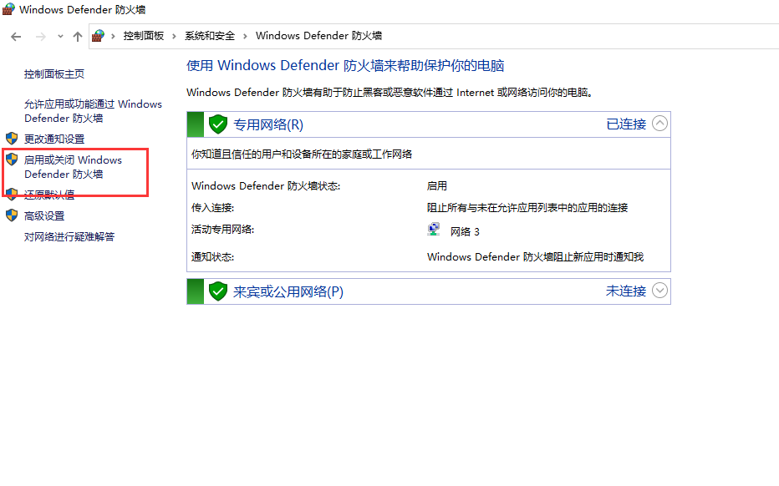The image size is (779, 486).
Task: Click the firewall icon in the address bar
Action: [x=98, y=36]
